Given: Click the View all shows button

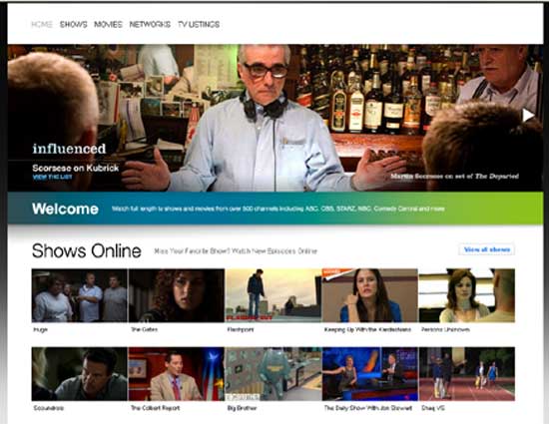Looking at the screenshot, I should click(x=487, y=249).
